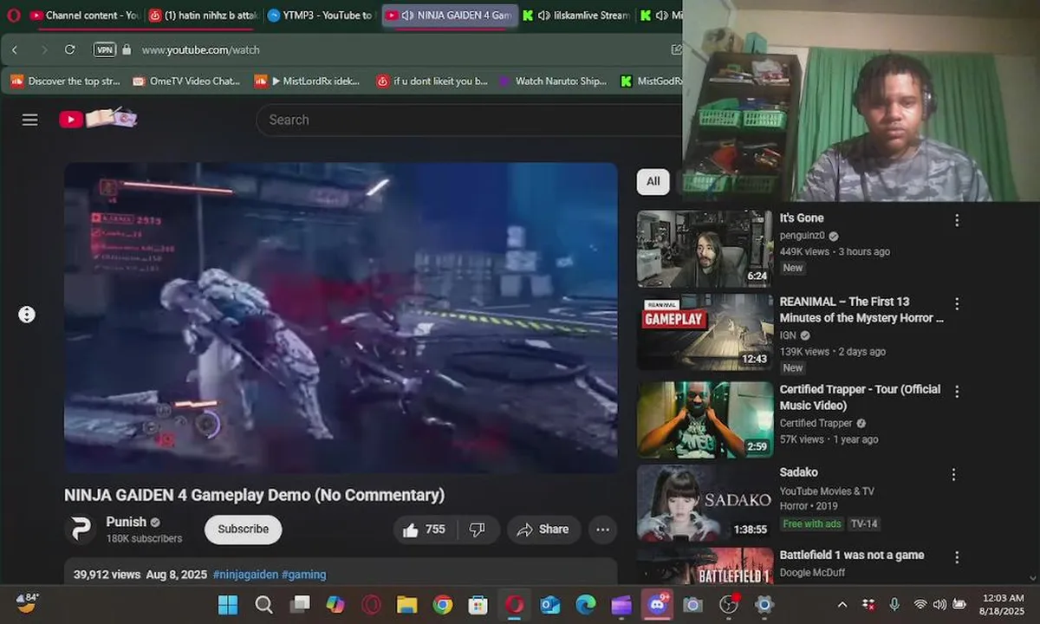Image resolution: width=1040 pixels, height=624 pixels.
Task: Open options for Battlefield 1 video
Action: [957, 557]
